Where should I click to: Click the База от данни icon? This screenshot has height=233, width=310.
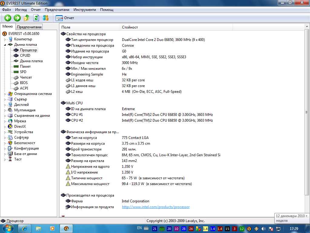click(10, 154)
